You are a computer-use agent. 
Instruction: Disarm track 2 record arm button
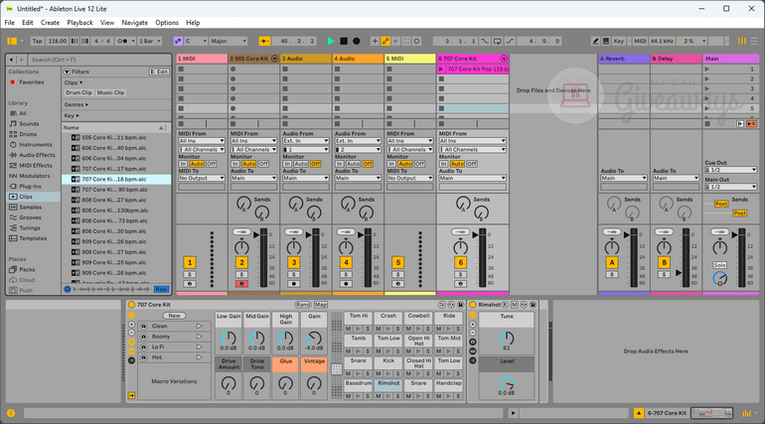(241, 284)
